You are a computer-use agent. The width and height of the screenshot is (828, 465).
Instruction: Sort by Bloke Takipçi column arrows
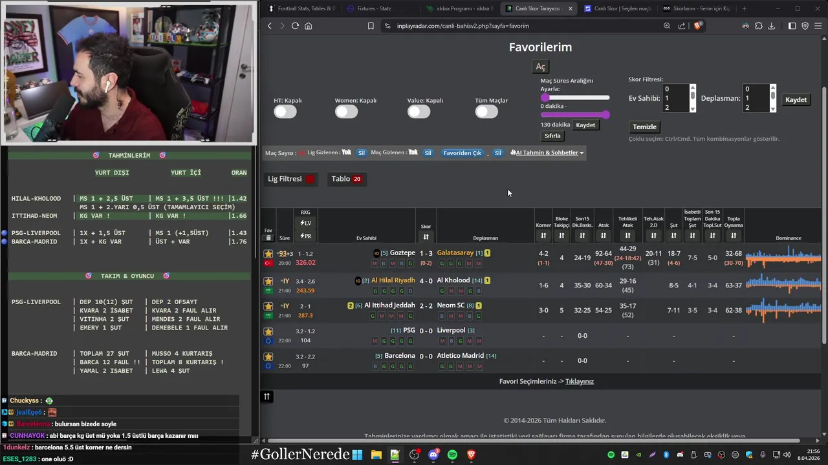point(561,236)
